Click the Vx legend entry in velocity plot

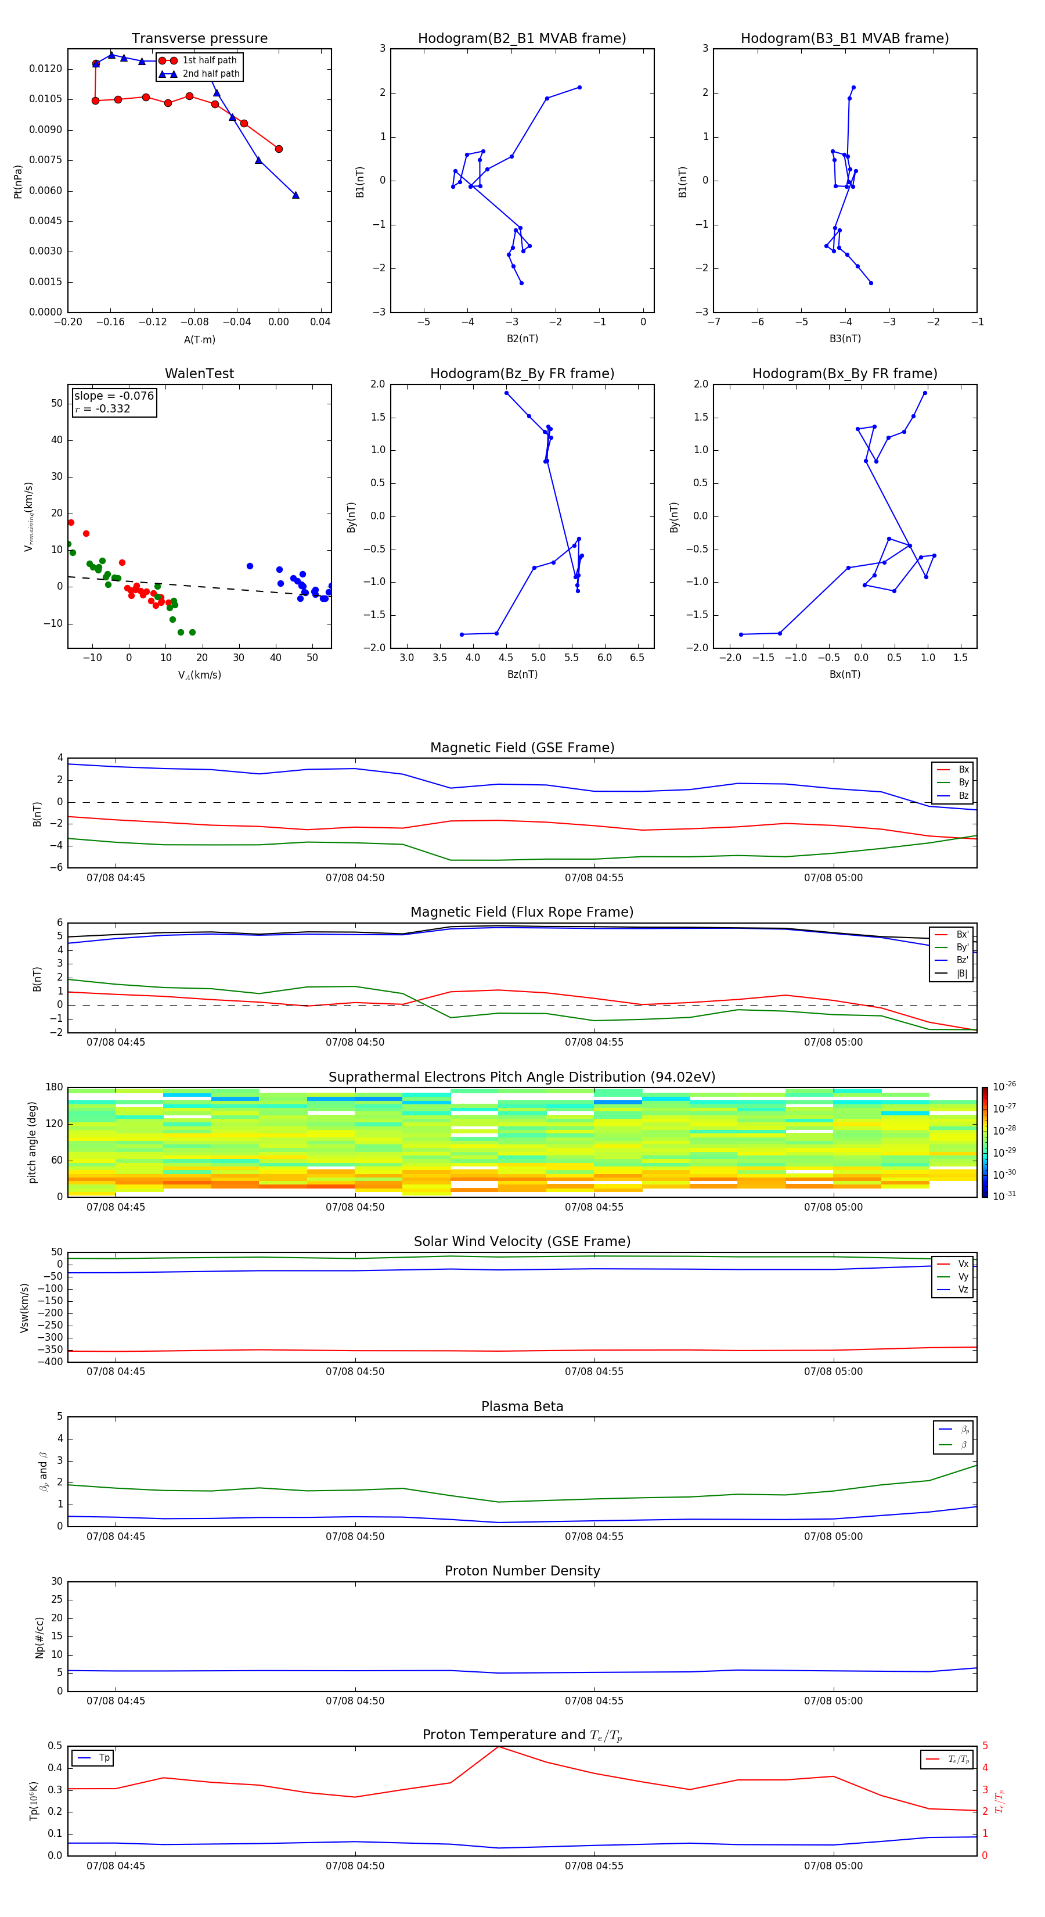coord(953,1263)
